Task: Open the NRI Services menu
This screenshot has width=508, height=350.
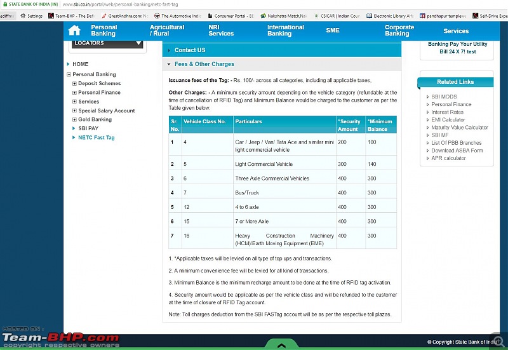Action: (221, 30)
